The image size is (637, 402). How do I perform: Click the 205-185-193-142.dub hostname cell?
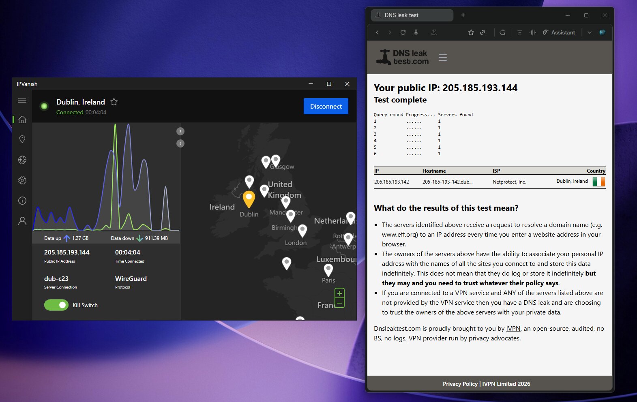point(448,182)
